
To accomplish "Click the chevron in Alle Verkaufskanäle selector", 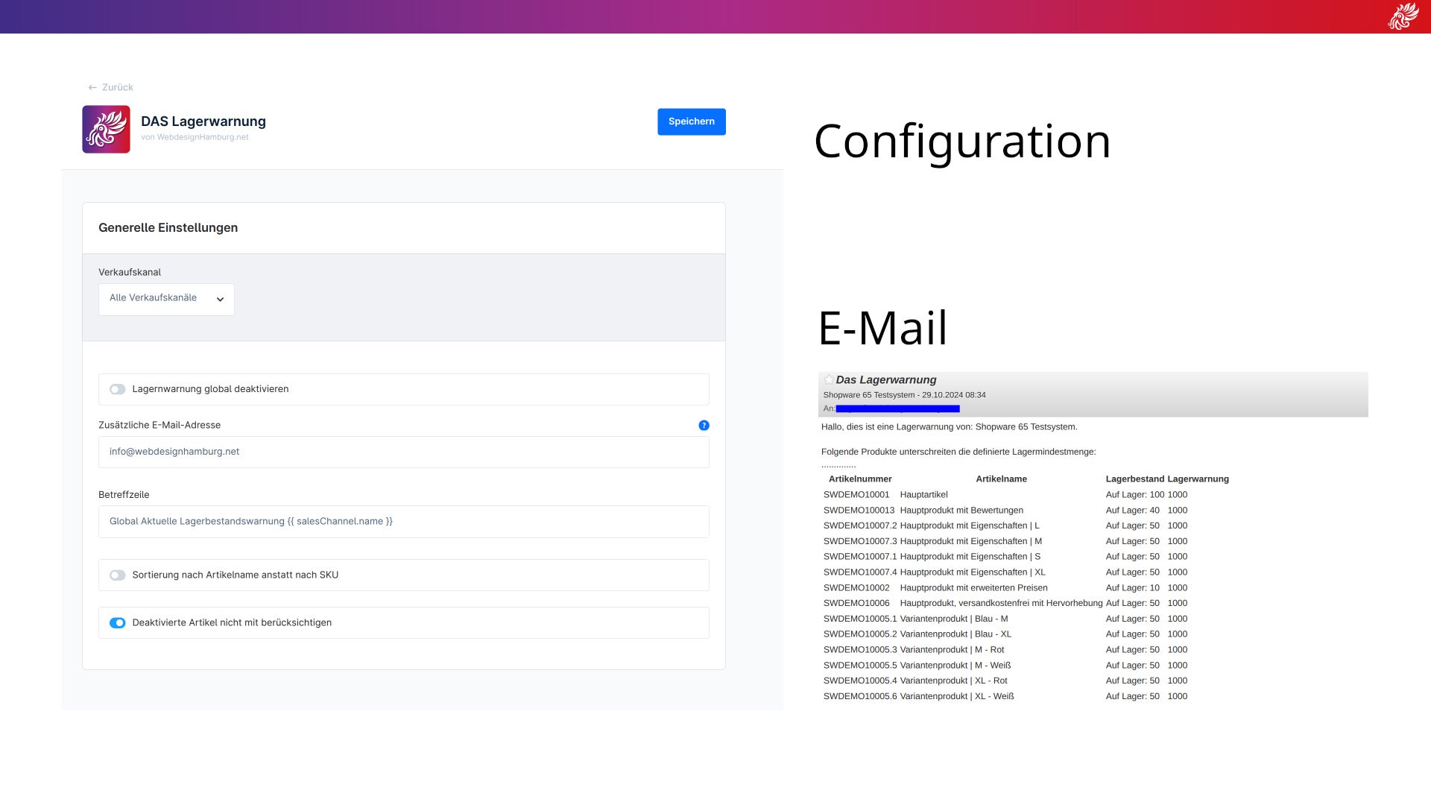I will pyautogui.click(x=220, y=300).
